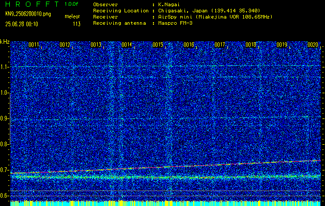Click the Observer field label

click(105, 5)
